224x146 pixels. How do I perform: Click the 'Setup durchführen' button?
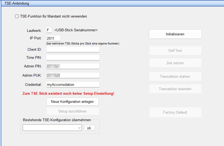pyautogui.click(x=73, y=111)
